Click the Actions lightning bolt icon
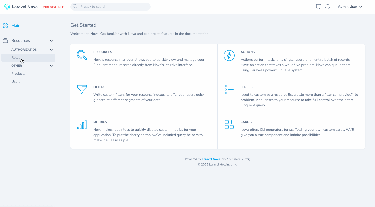Screen dimensions: 375x207 click(229, 55)
